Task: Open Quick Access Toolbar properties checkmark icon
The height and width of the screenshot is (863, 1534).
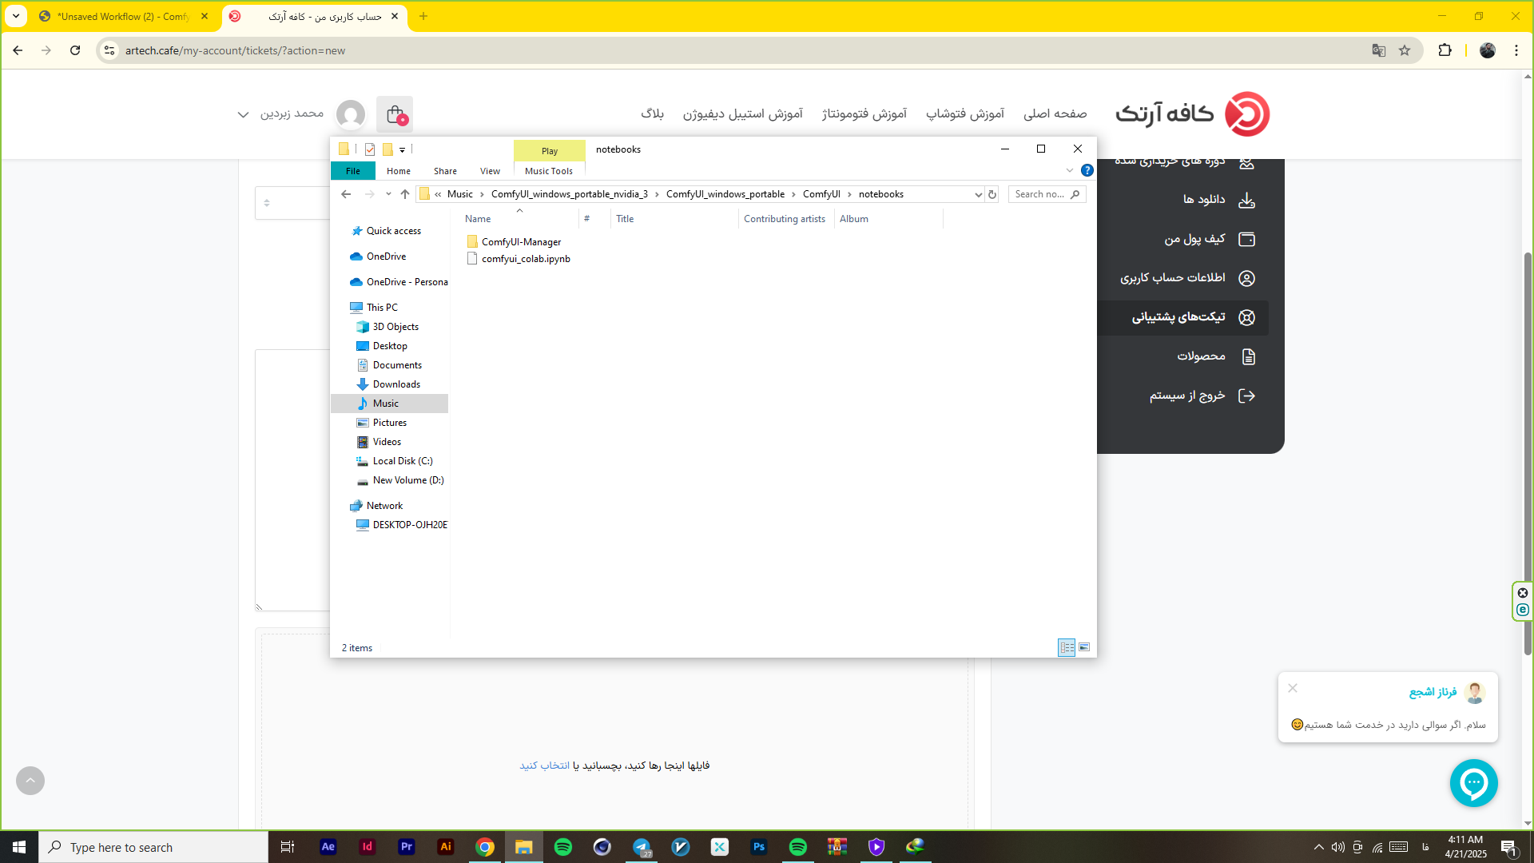Action: (370, 149)
